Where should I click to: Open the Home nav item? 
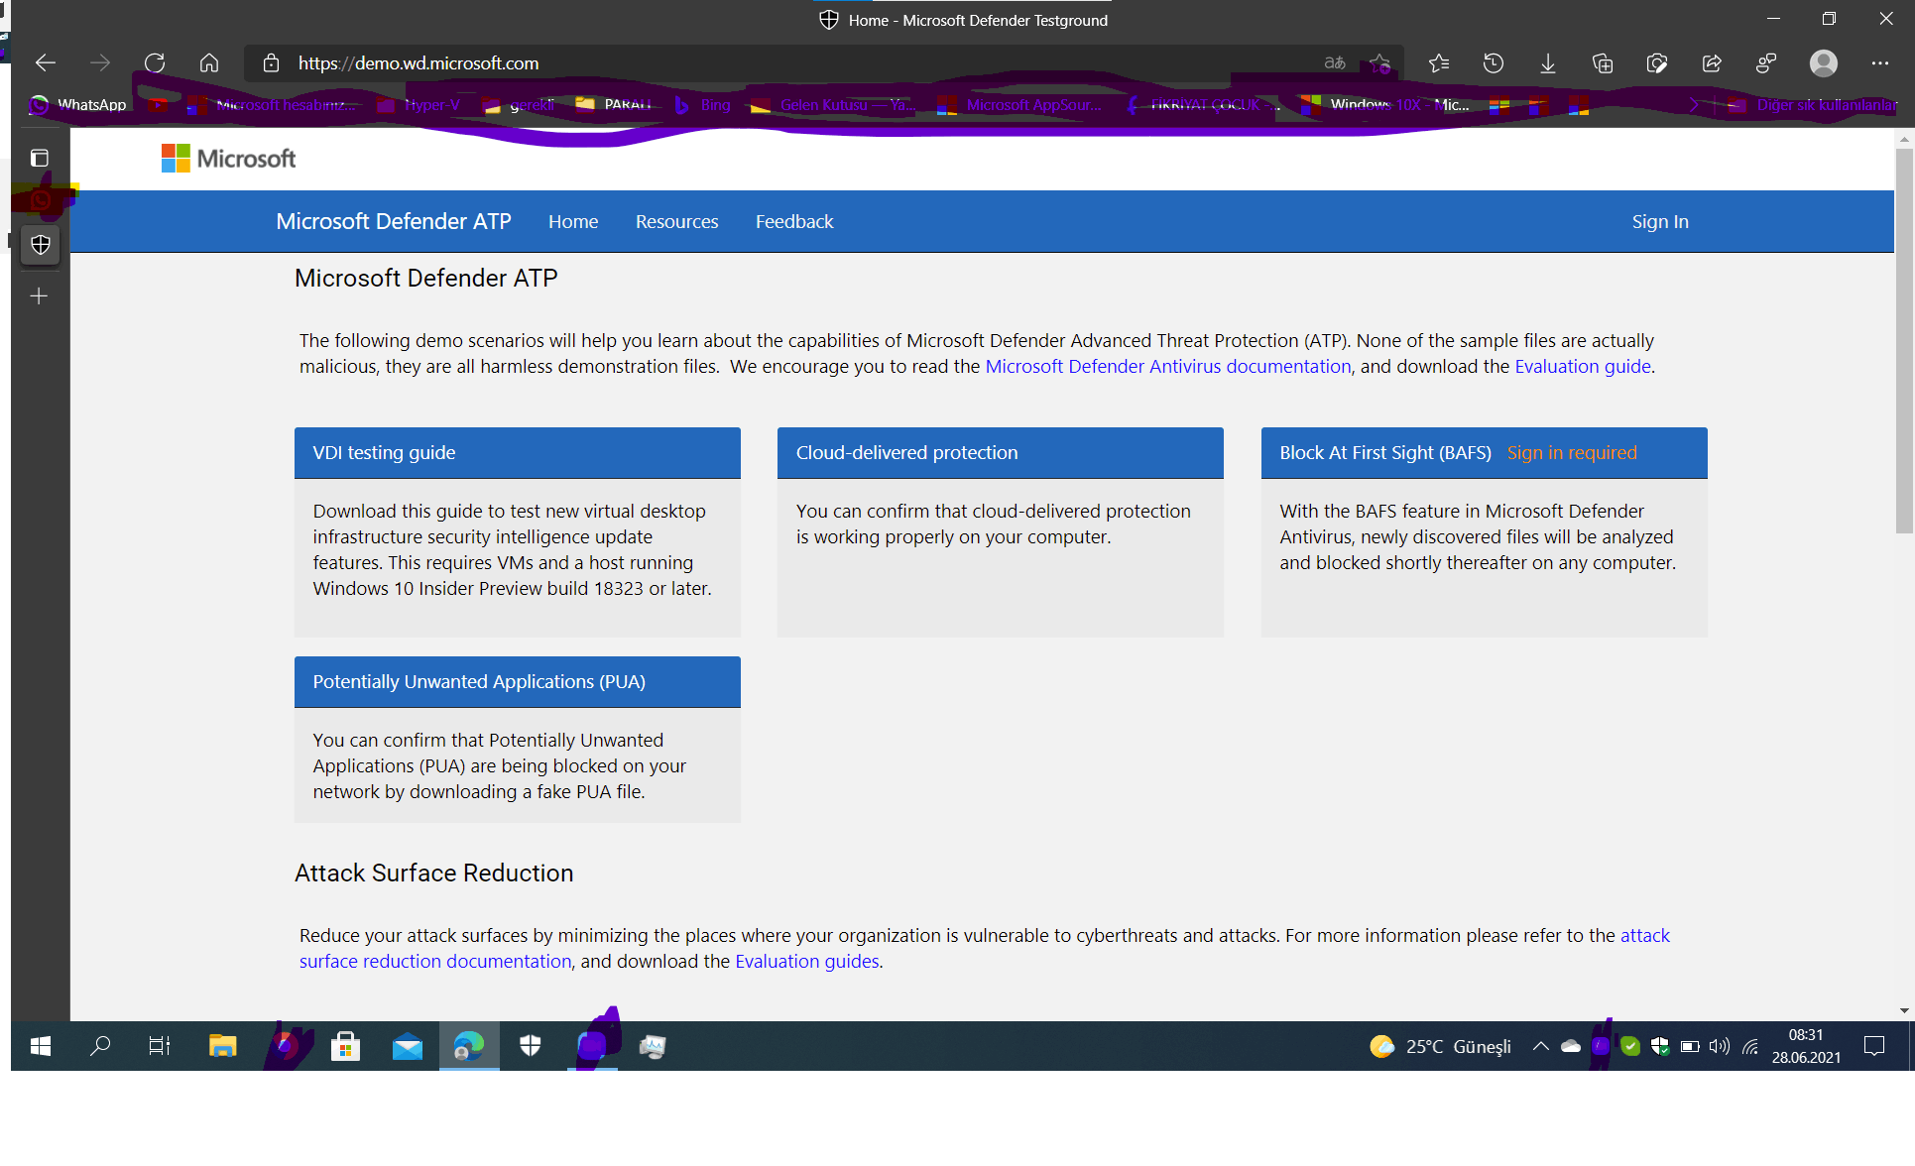coord(573,222)
